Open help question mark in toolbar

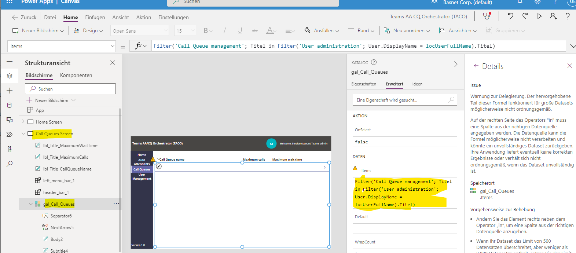pyautogui.click(x=568, y=16)
